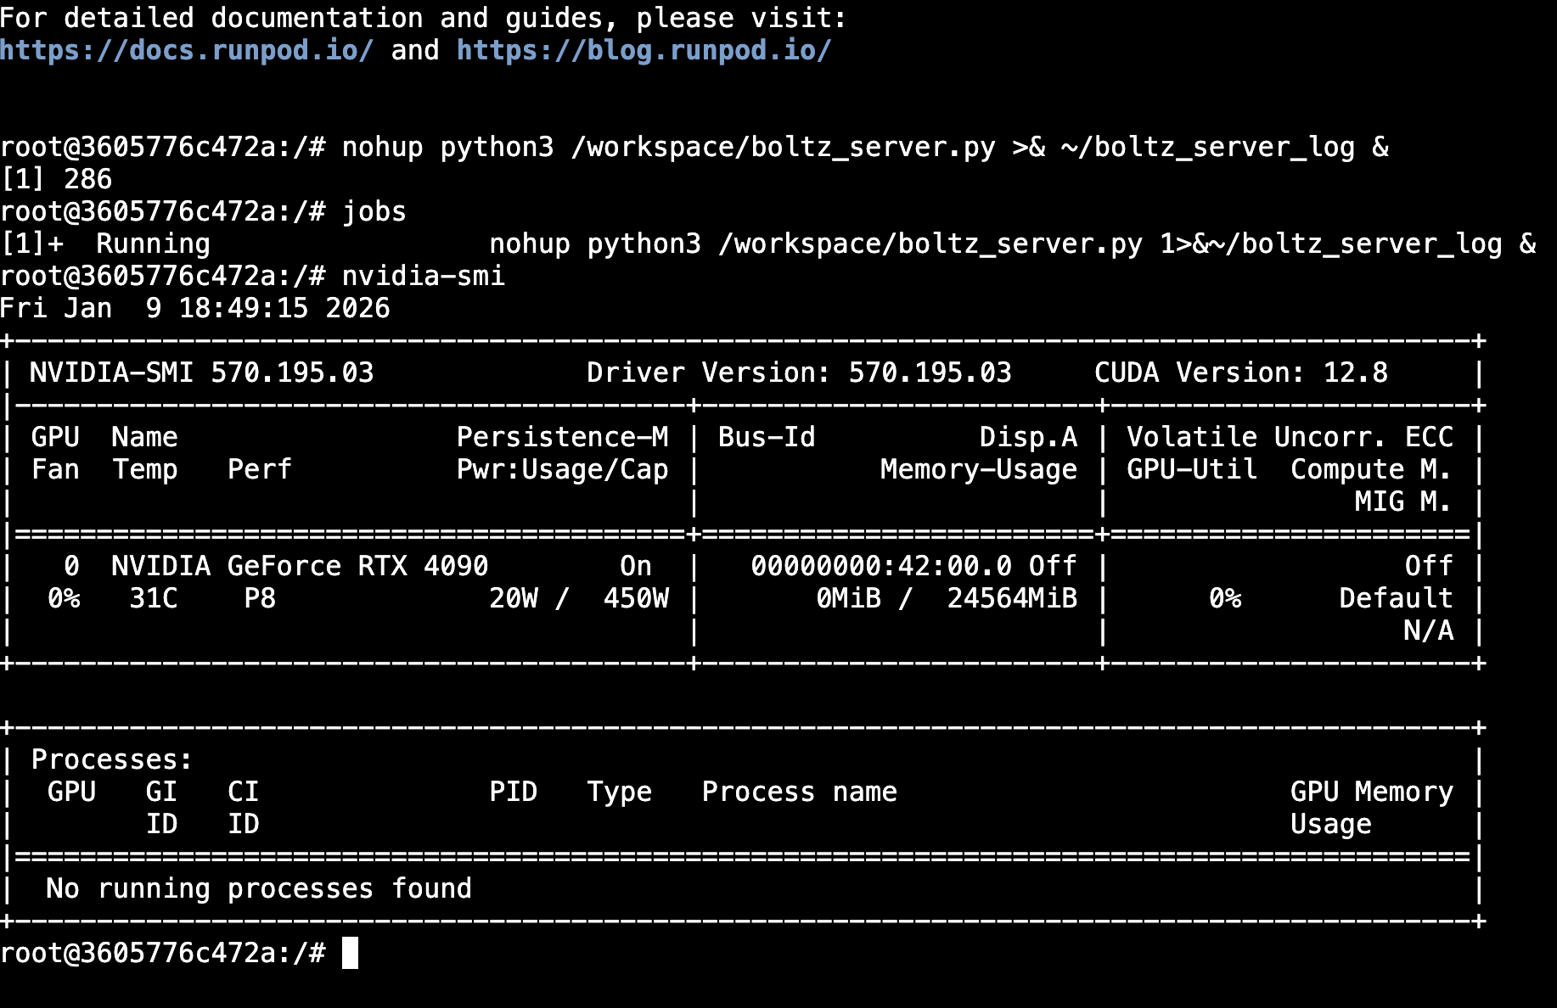
Task: Click the CUDA Version 12.8 text
Action: (x=1240, y=372)
